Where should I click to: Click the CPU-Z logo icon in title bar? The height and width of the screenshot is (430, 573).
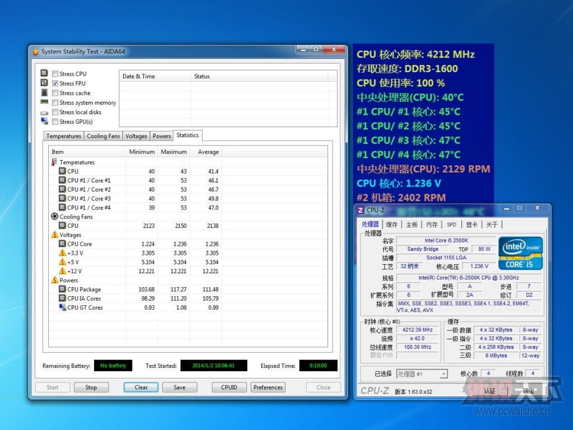point(361,210)
